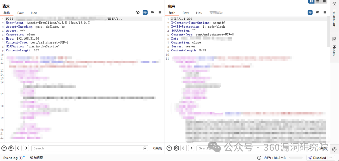Switch response view to Hex tab
The height and width of the screenshot is (161, 339).
[x=199, y=13]
